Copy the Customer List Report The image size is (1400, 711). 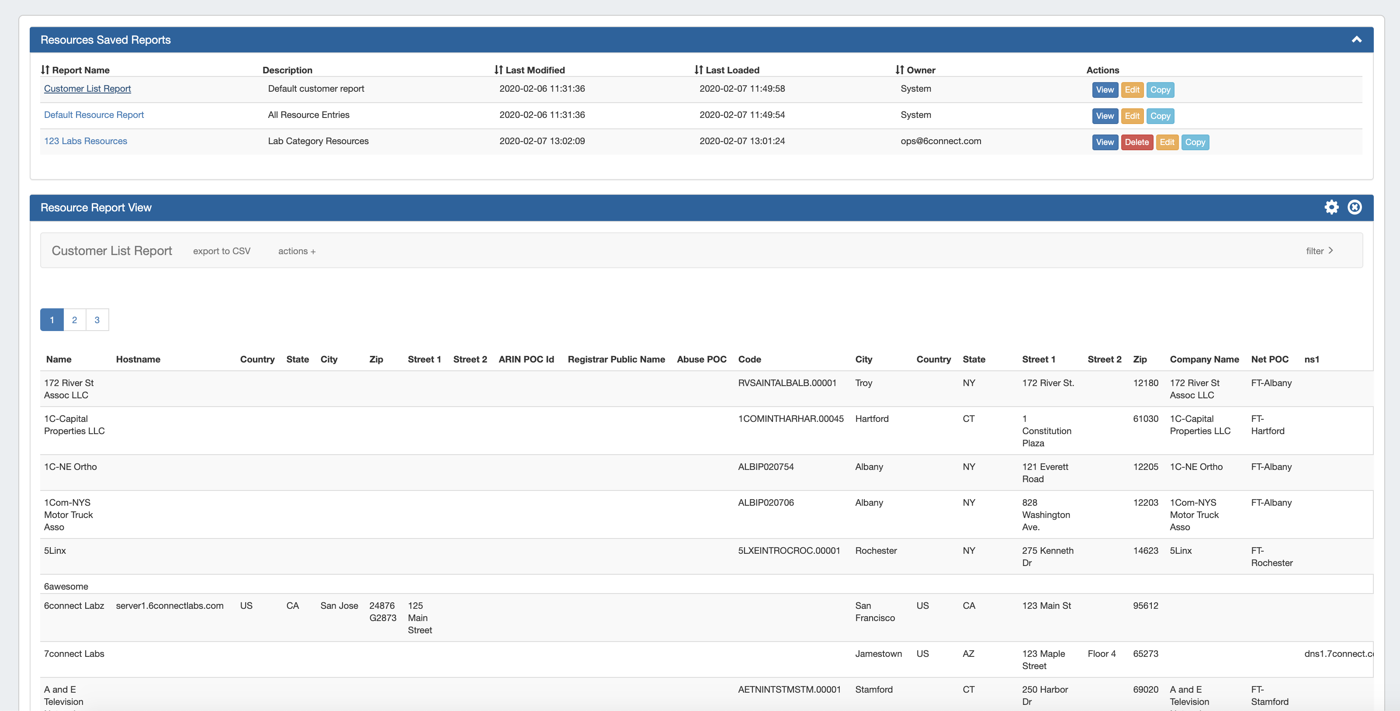(x=1160, y=90)
